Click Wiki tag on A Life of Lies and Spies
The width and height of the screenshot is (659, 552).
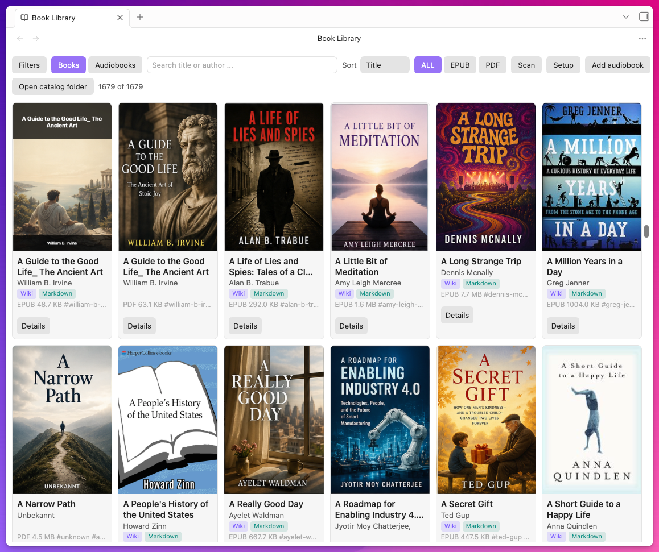pyautogui.click(x=238, y=293)
